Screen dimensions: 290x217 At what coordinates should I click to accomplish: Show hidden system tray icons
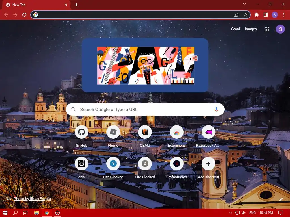coord(231,213)
